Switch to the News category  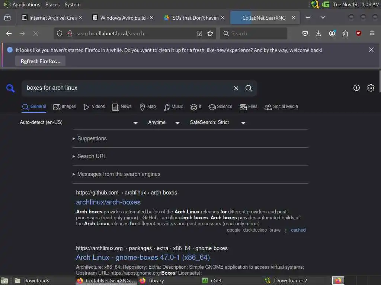point(122,107)
